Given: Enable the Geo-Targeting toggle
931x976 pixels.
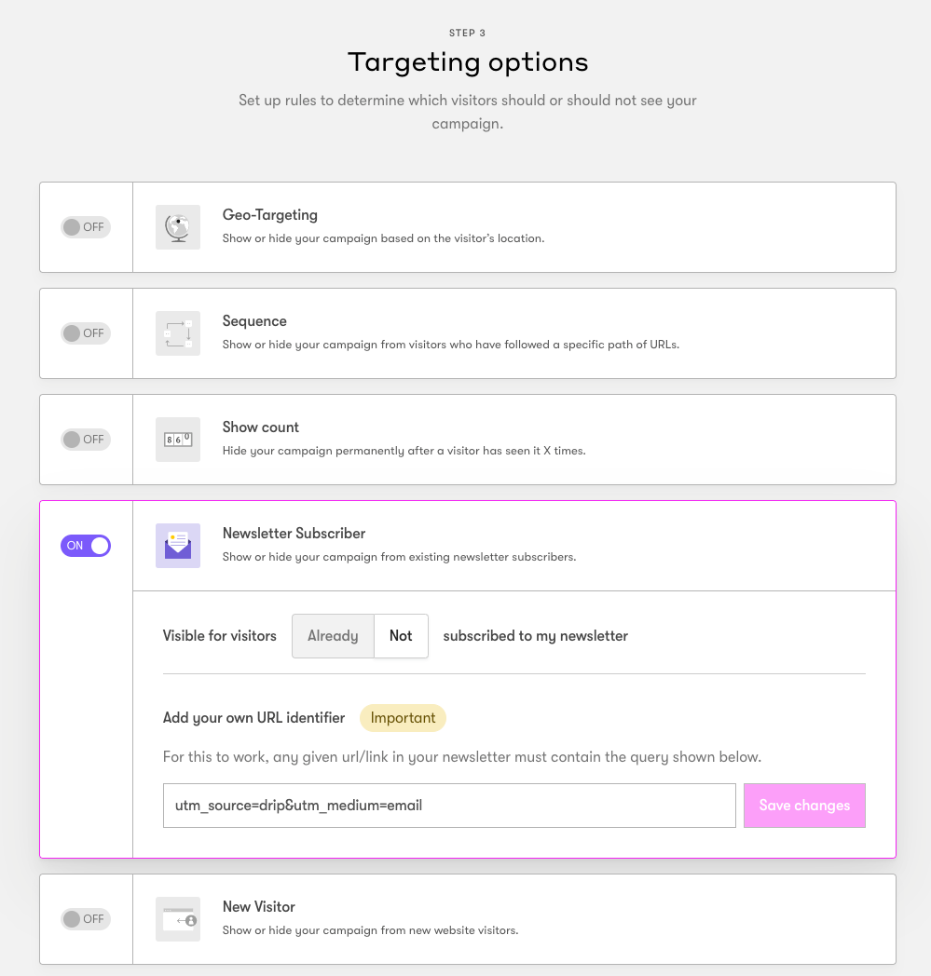Looking at the screenshot, I should coord(85,226).
